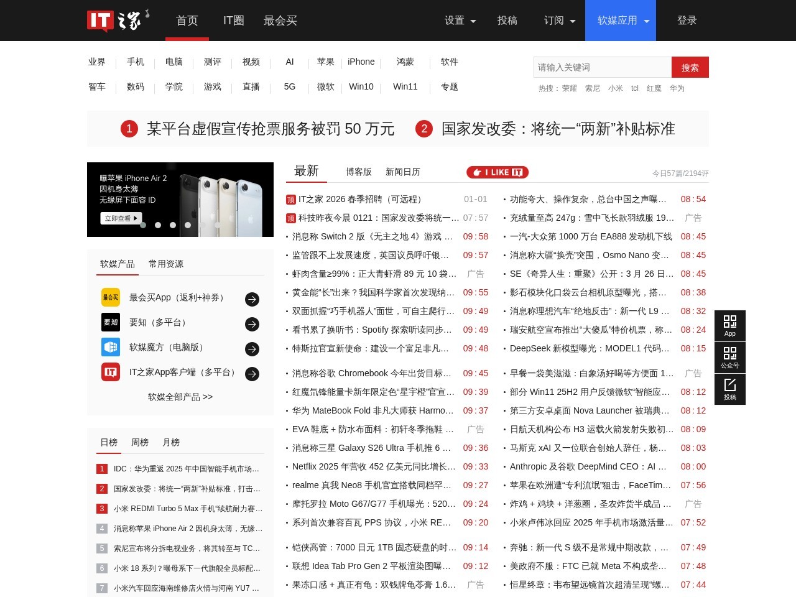796x597 pixels.
Task: Open the 软媒应用 dropdown
Action: click(x=622, y=21)
